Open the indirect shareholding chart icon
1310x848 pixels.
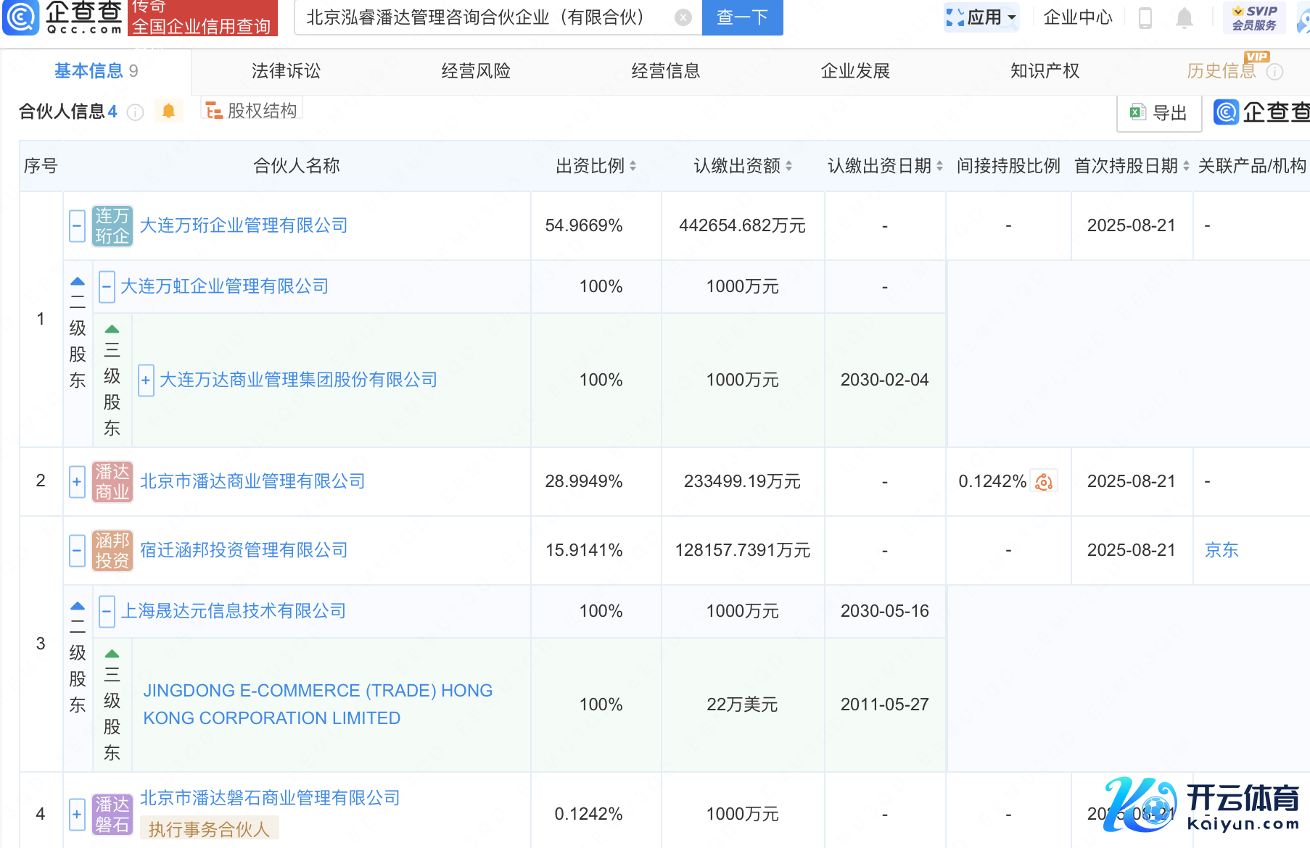[x=1044, y=481]
